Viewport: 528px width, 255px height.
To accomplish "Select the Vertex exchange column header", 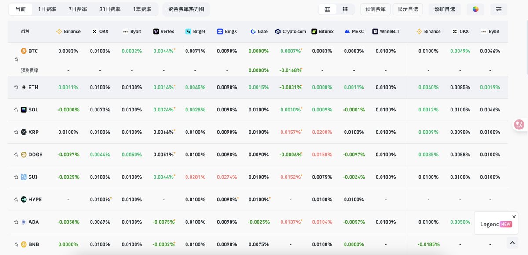I will coord(163,32).
